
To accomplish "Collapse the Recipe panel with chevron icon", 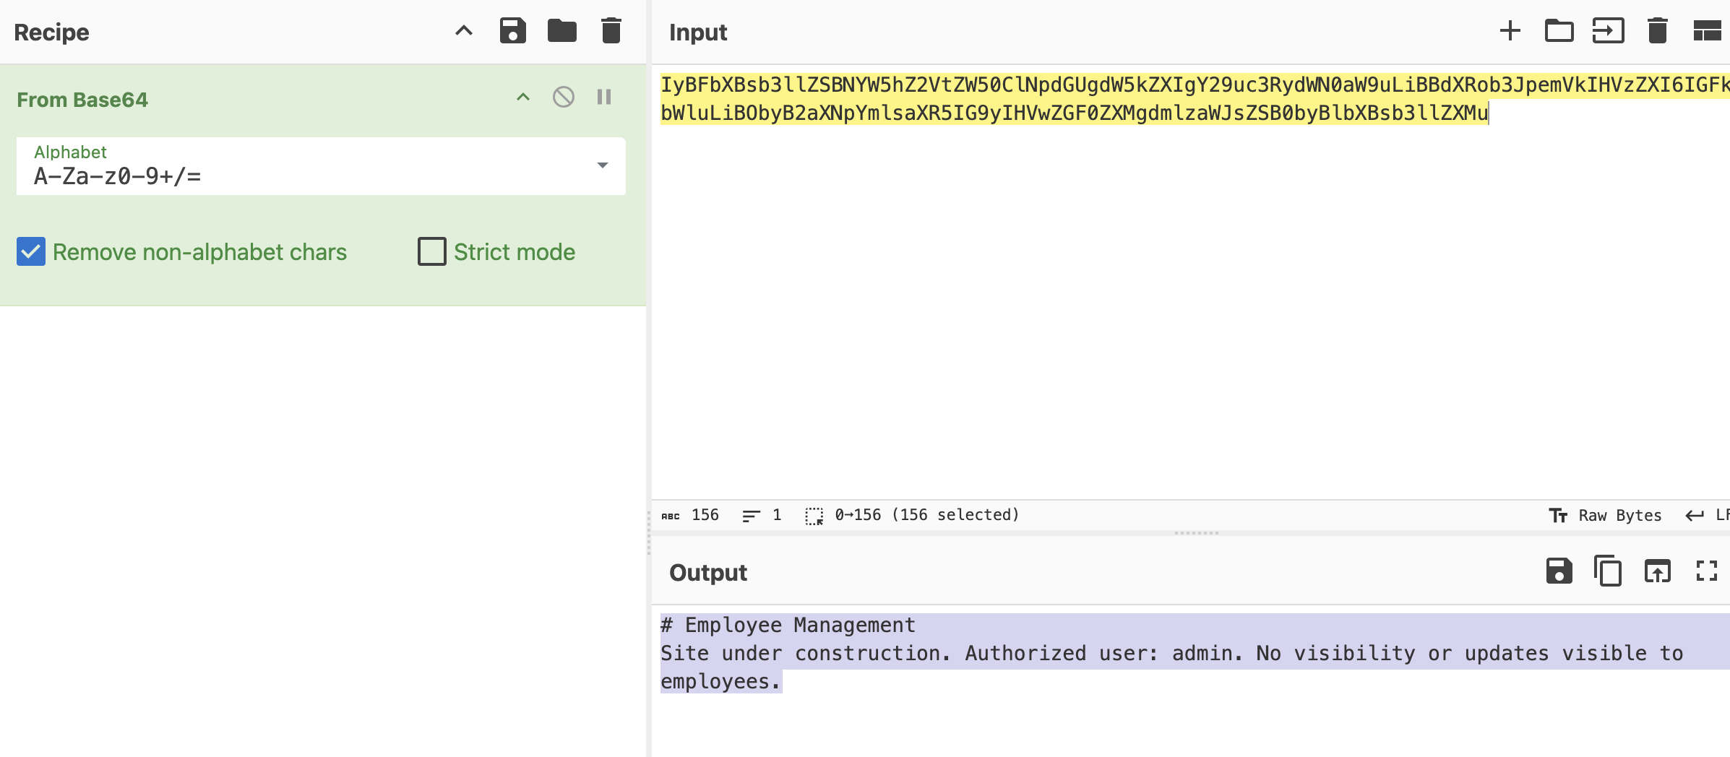I will click(464, 31).
